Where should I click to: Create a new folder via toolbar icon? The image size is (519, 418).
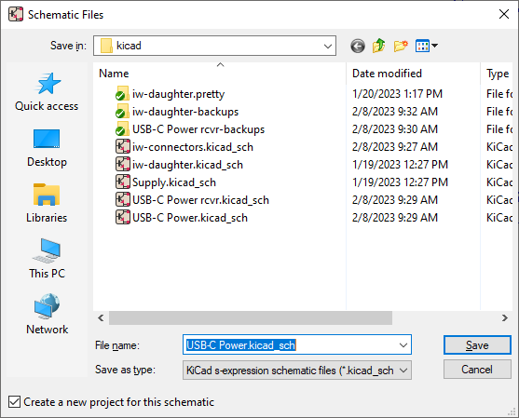tap(401, 46)
